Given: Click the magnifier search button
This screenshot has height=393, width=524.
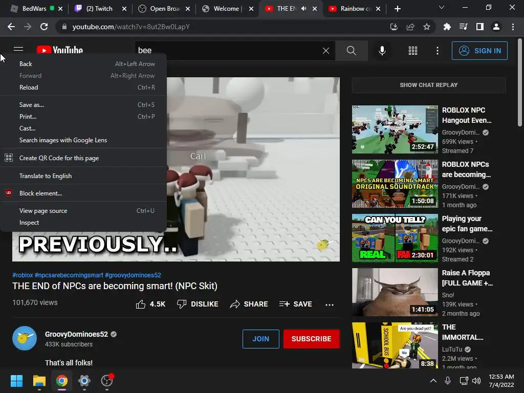Looking at the screenshot, I should click(351, 51).
